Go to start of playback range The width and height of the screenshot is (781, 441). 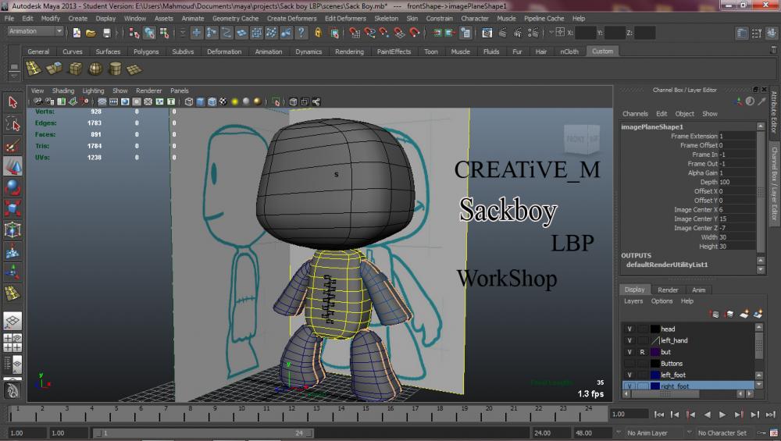tap(658, 414)
